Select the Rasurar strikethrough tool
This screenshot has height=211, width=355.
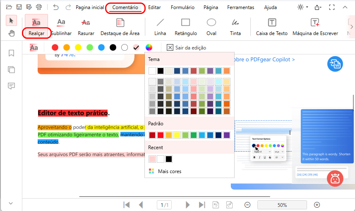point(86,27)
